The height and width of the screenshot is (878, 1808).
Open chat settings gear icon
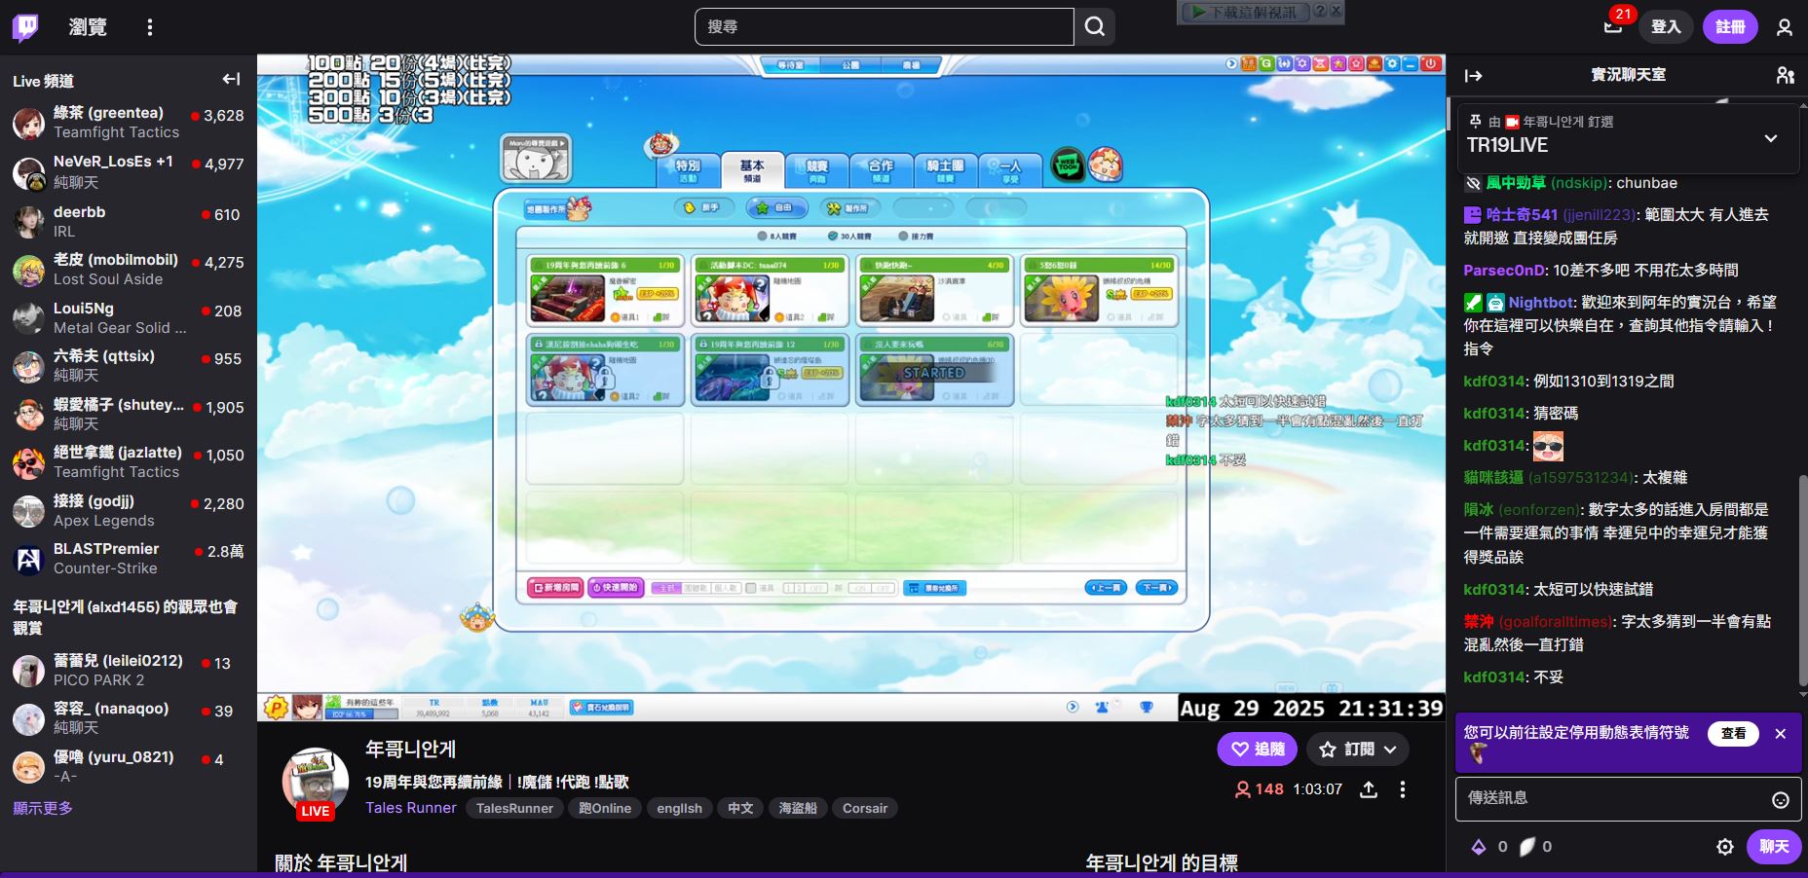coord(1724,847)
